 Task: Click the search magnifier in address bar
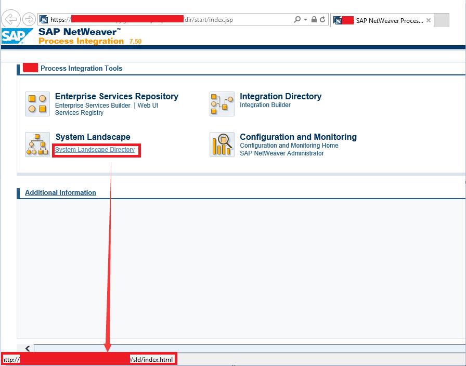pos(297,20)
